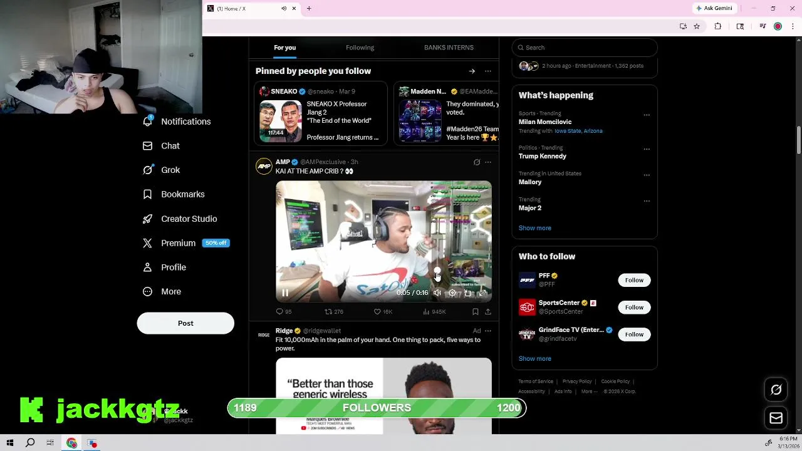
Task: Open more options for Milan Momcilovic trend
Action: pyautogui.click(x=647, y=115)
